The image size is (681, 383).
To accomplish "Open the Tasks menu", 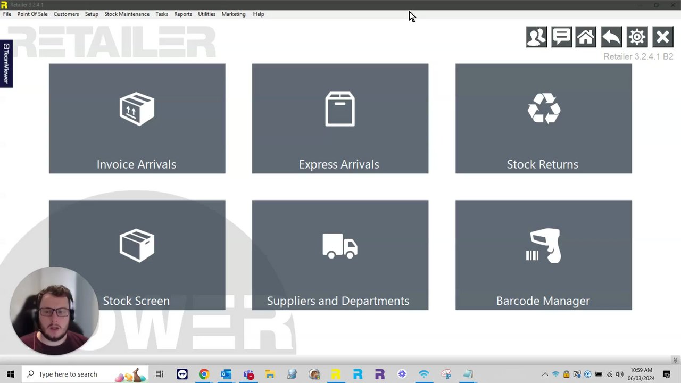I will click(162, 14).
